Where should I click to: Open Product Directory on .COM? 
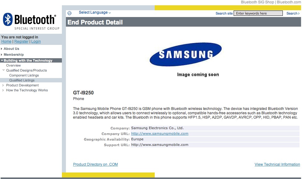point(95,164)
